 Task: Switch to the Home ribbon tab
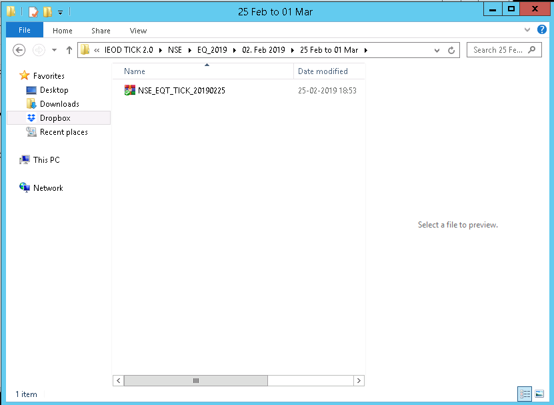(x=63, y=31)
